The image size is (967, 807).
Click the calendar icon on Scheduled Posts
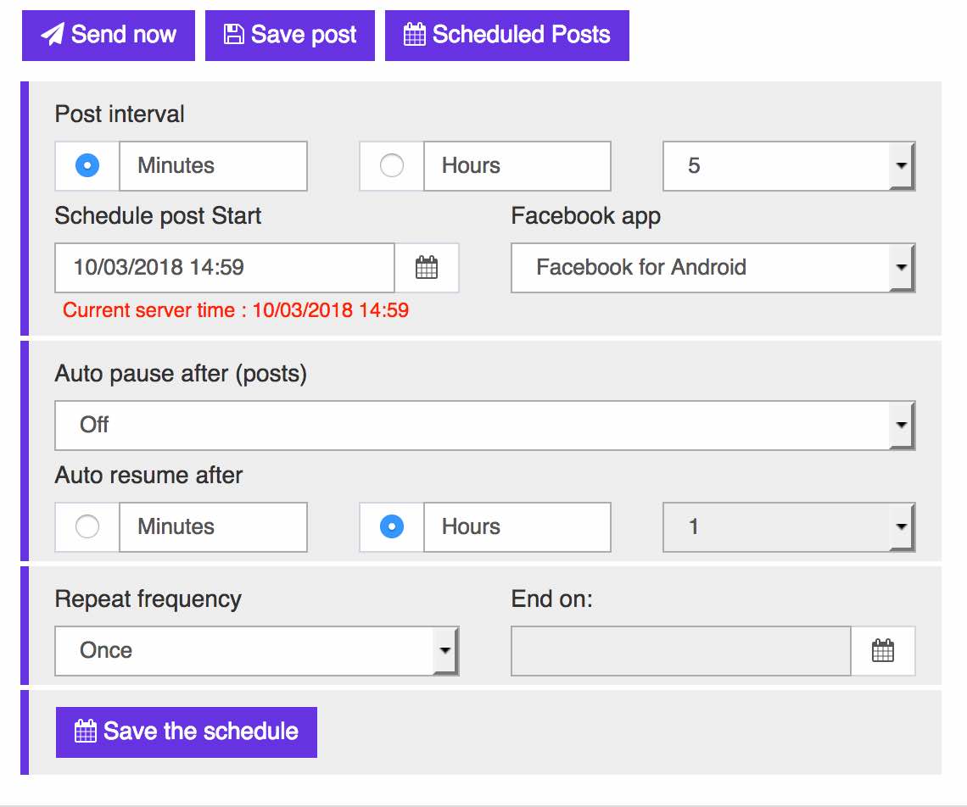pyautogui.click(x=414, y=35)
